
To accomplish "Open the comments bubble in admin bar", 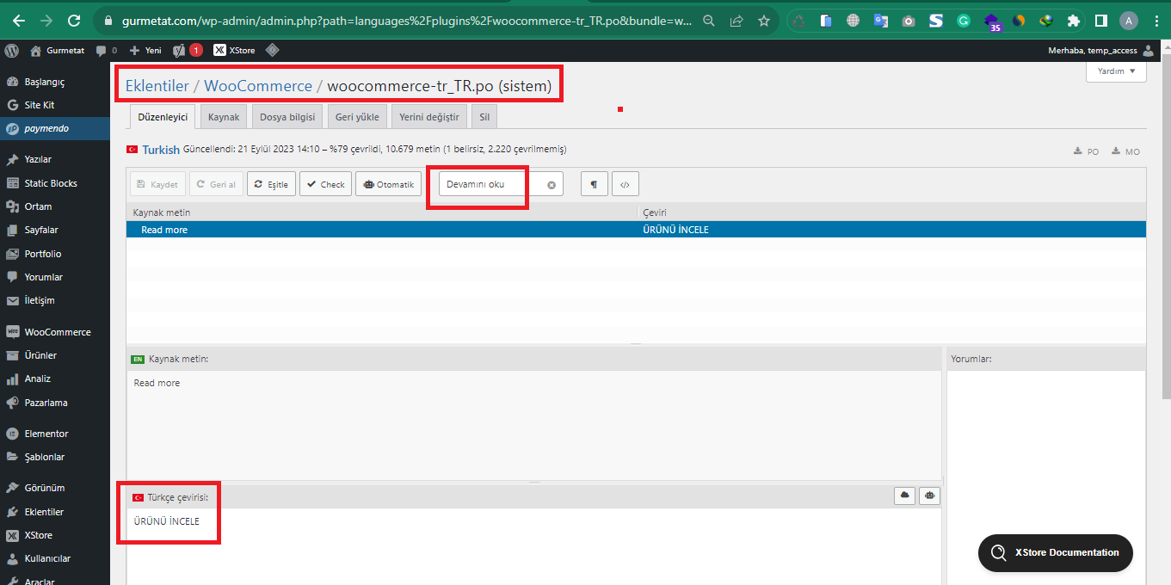I will click(x=107, y=51).
